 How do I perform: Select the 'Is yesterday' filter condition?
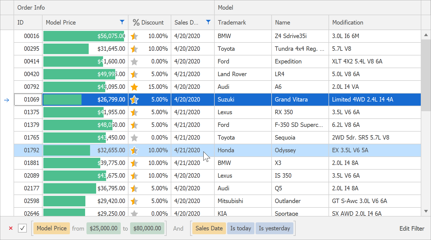click(x=274, y=228)
